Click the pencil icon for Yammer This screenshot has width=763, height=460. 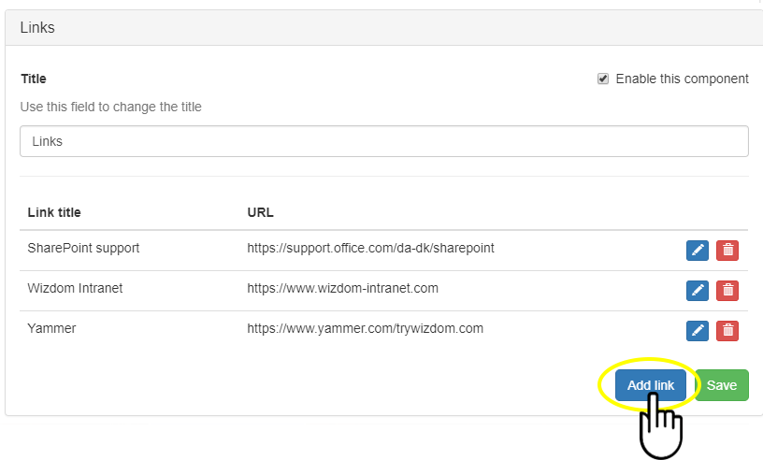697,330
